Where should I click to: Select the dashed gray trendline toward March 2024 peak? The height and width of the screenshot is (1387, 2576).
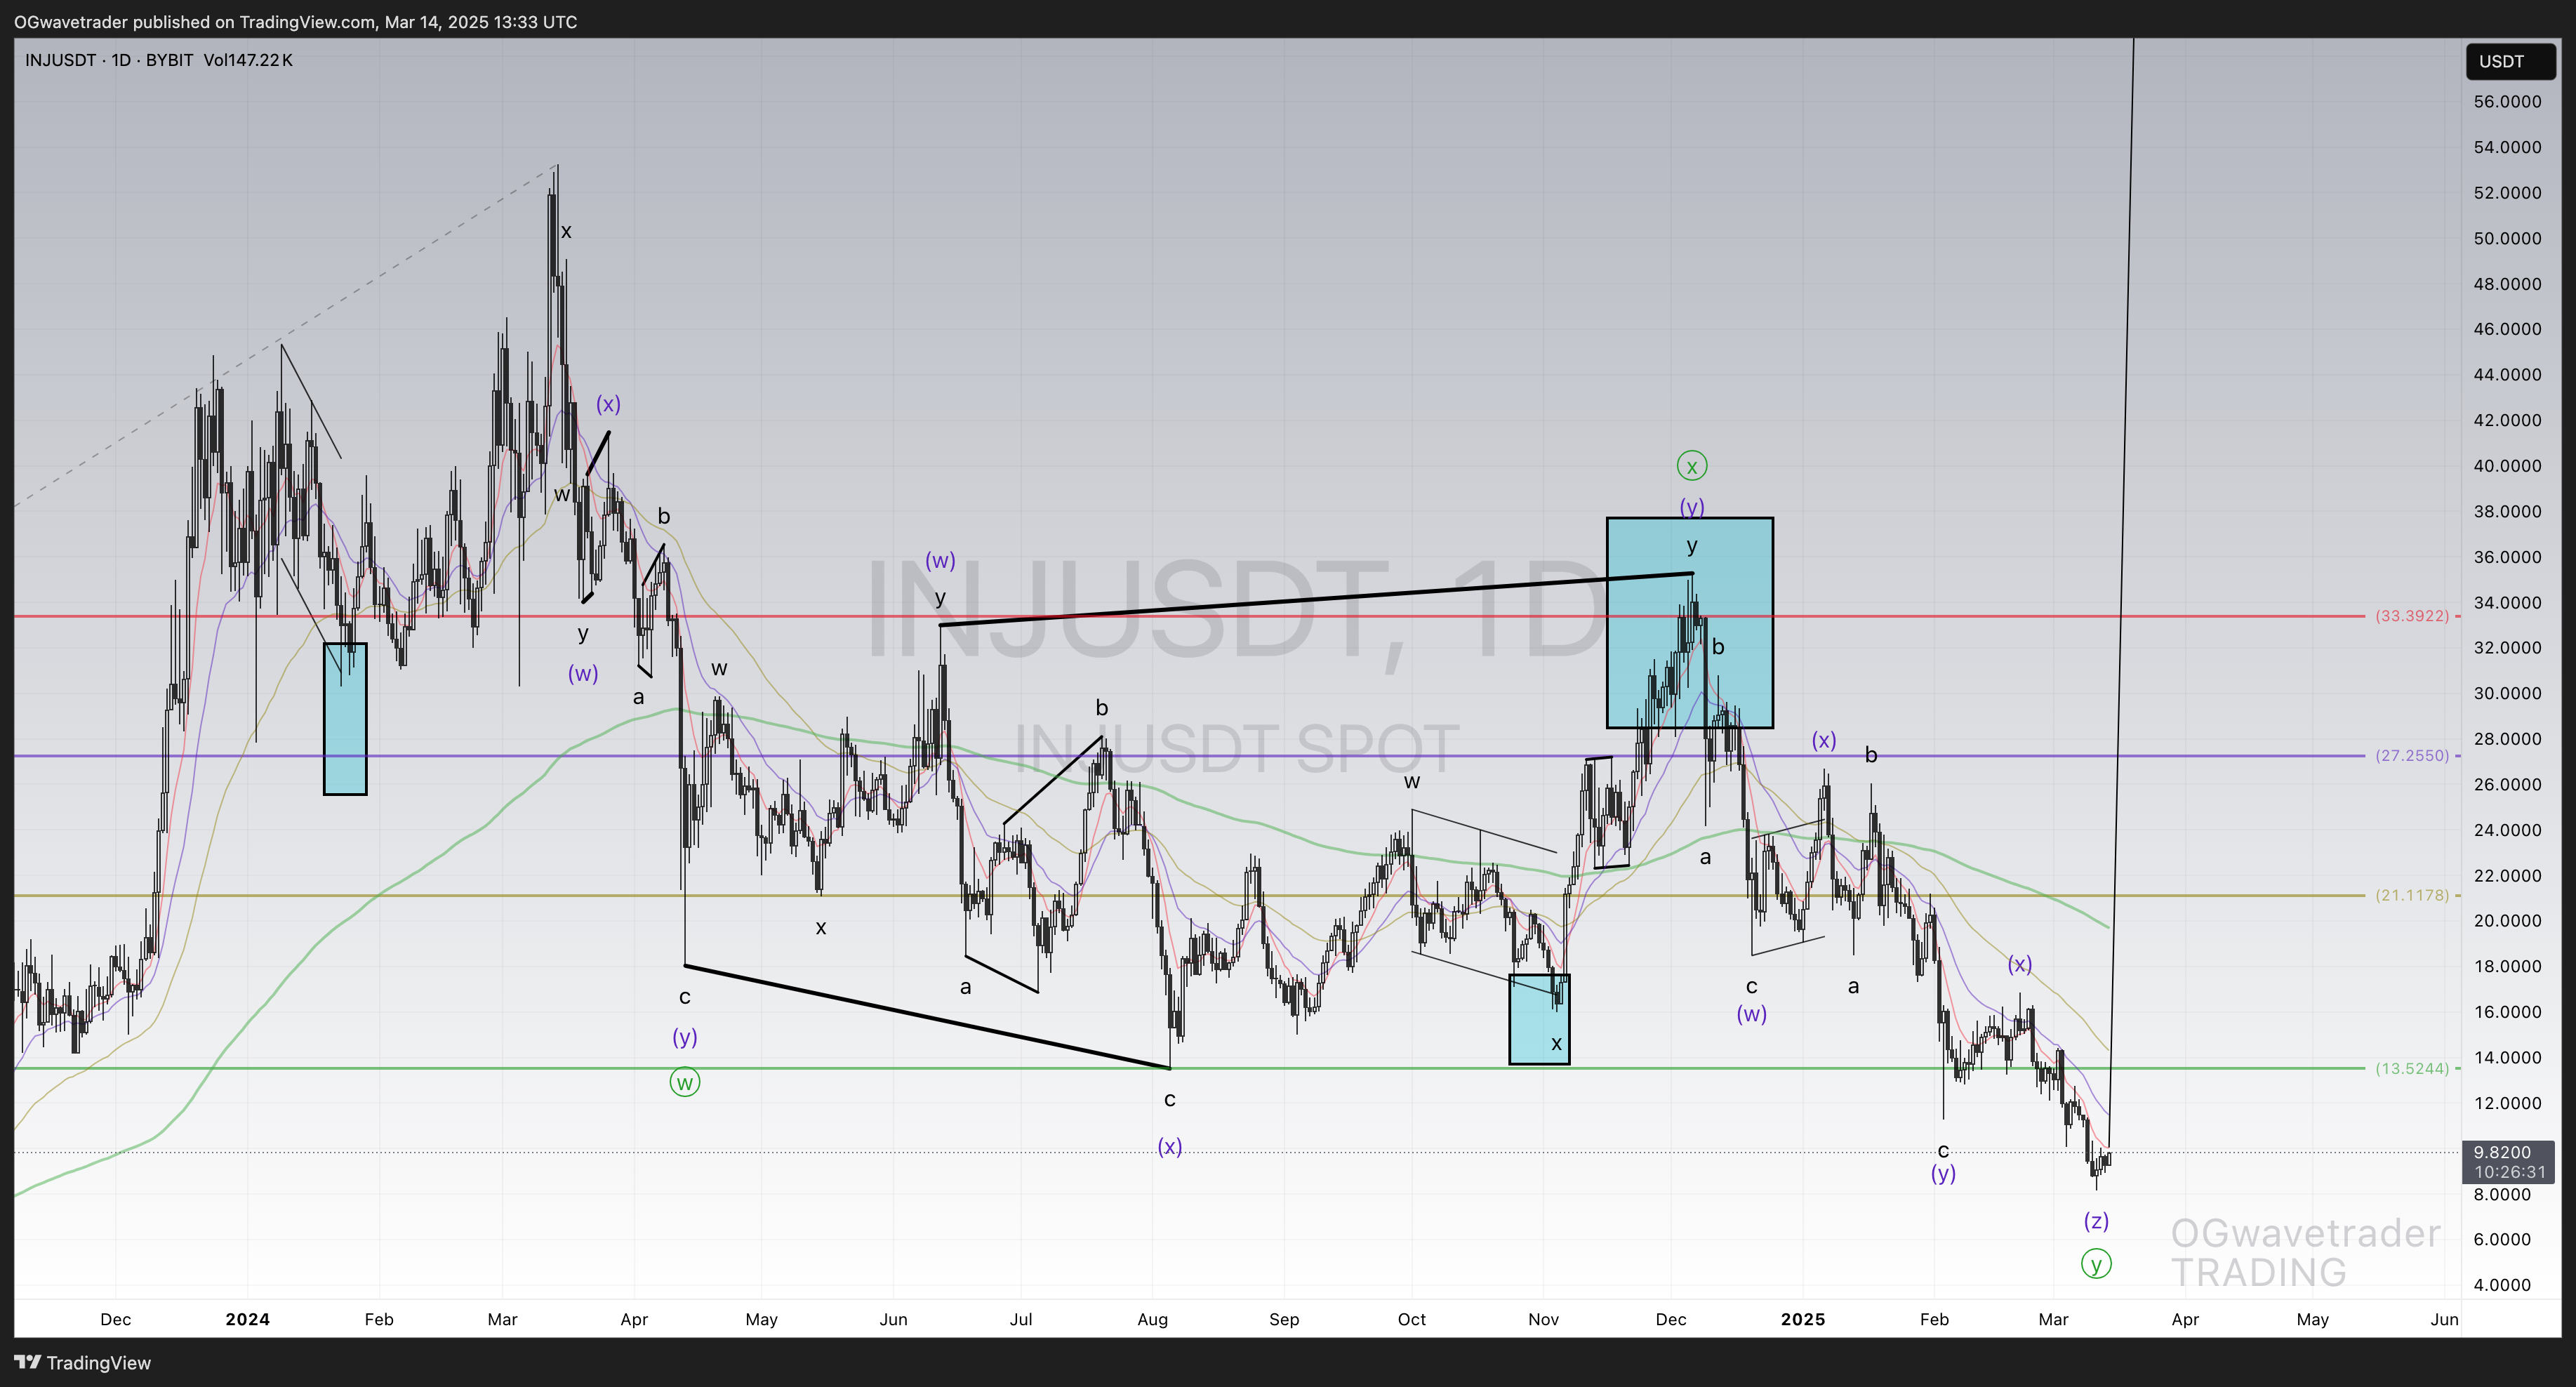coord(285,336)
